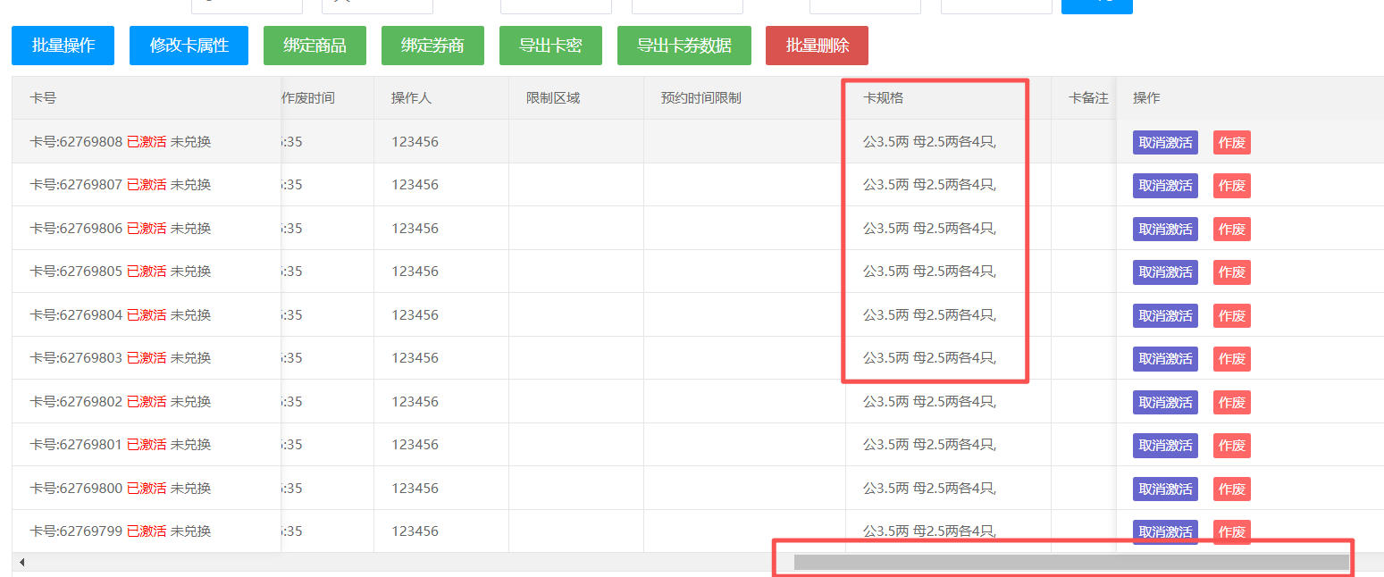This screenshot has height=577, width=1384.
Task: Click the horizontal scrollbar thumb
Action: [1070, 563]
